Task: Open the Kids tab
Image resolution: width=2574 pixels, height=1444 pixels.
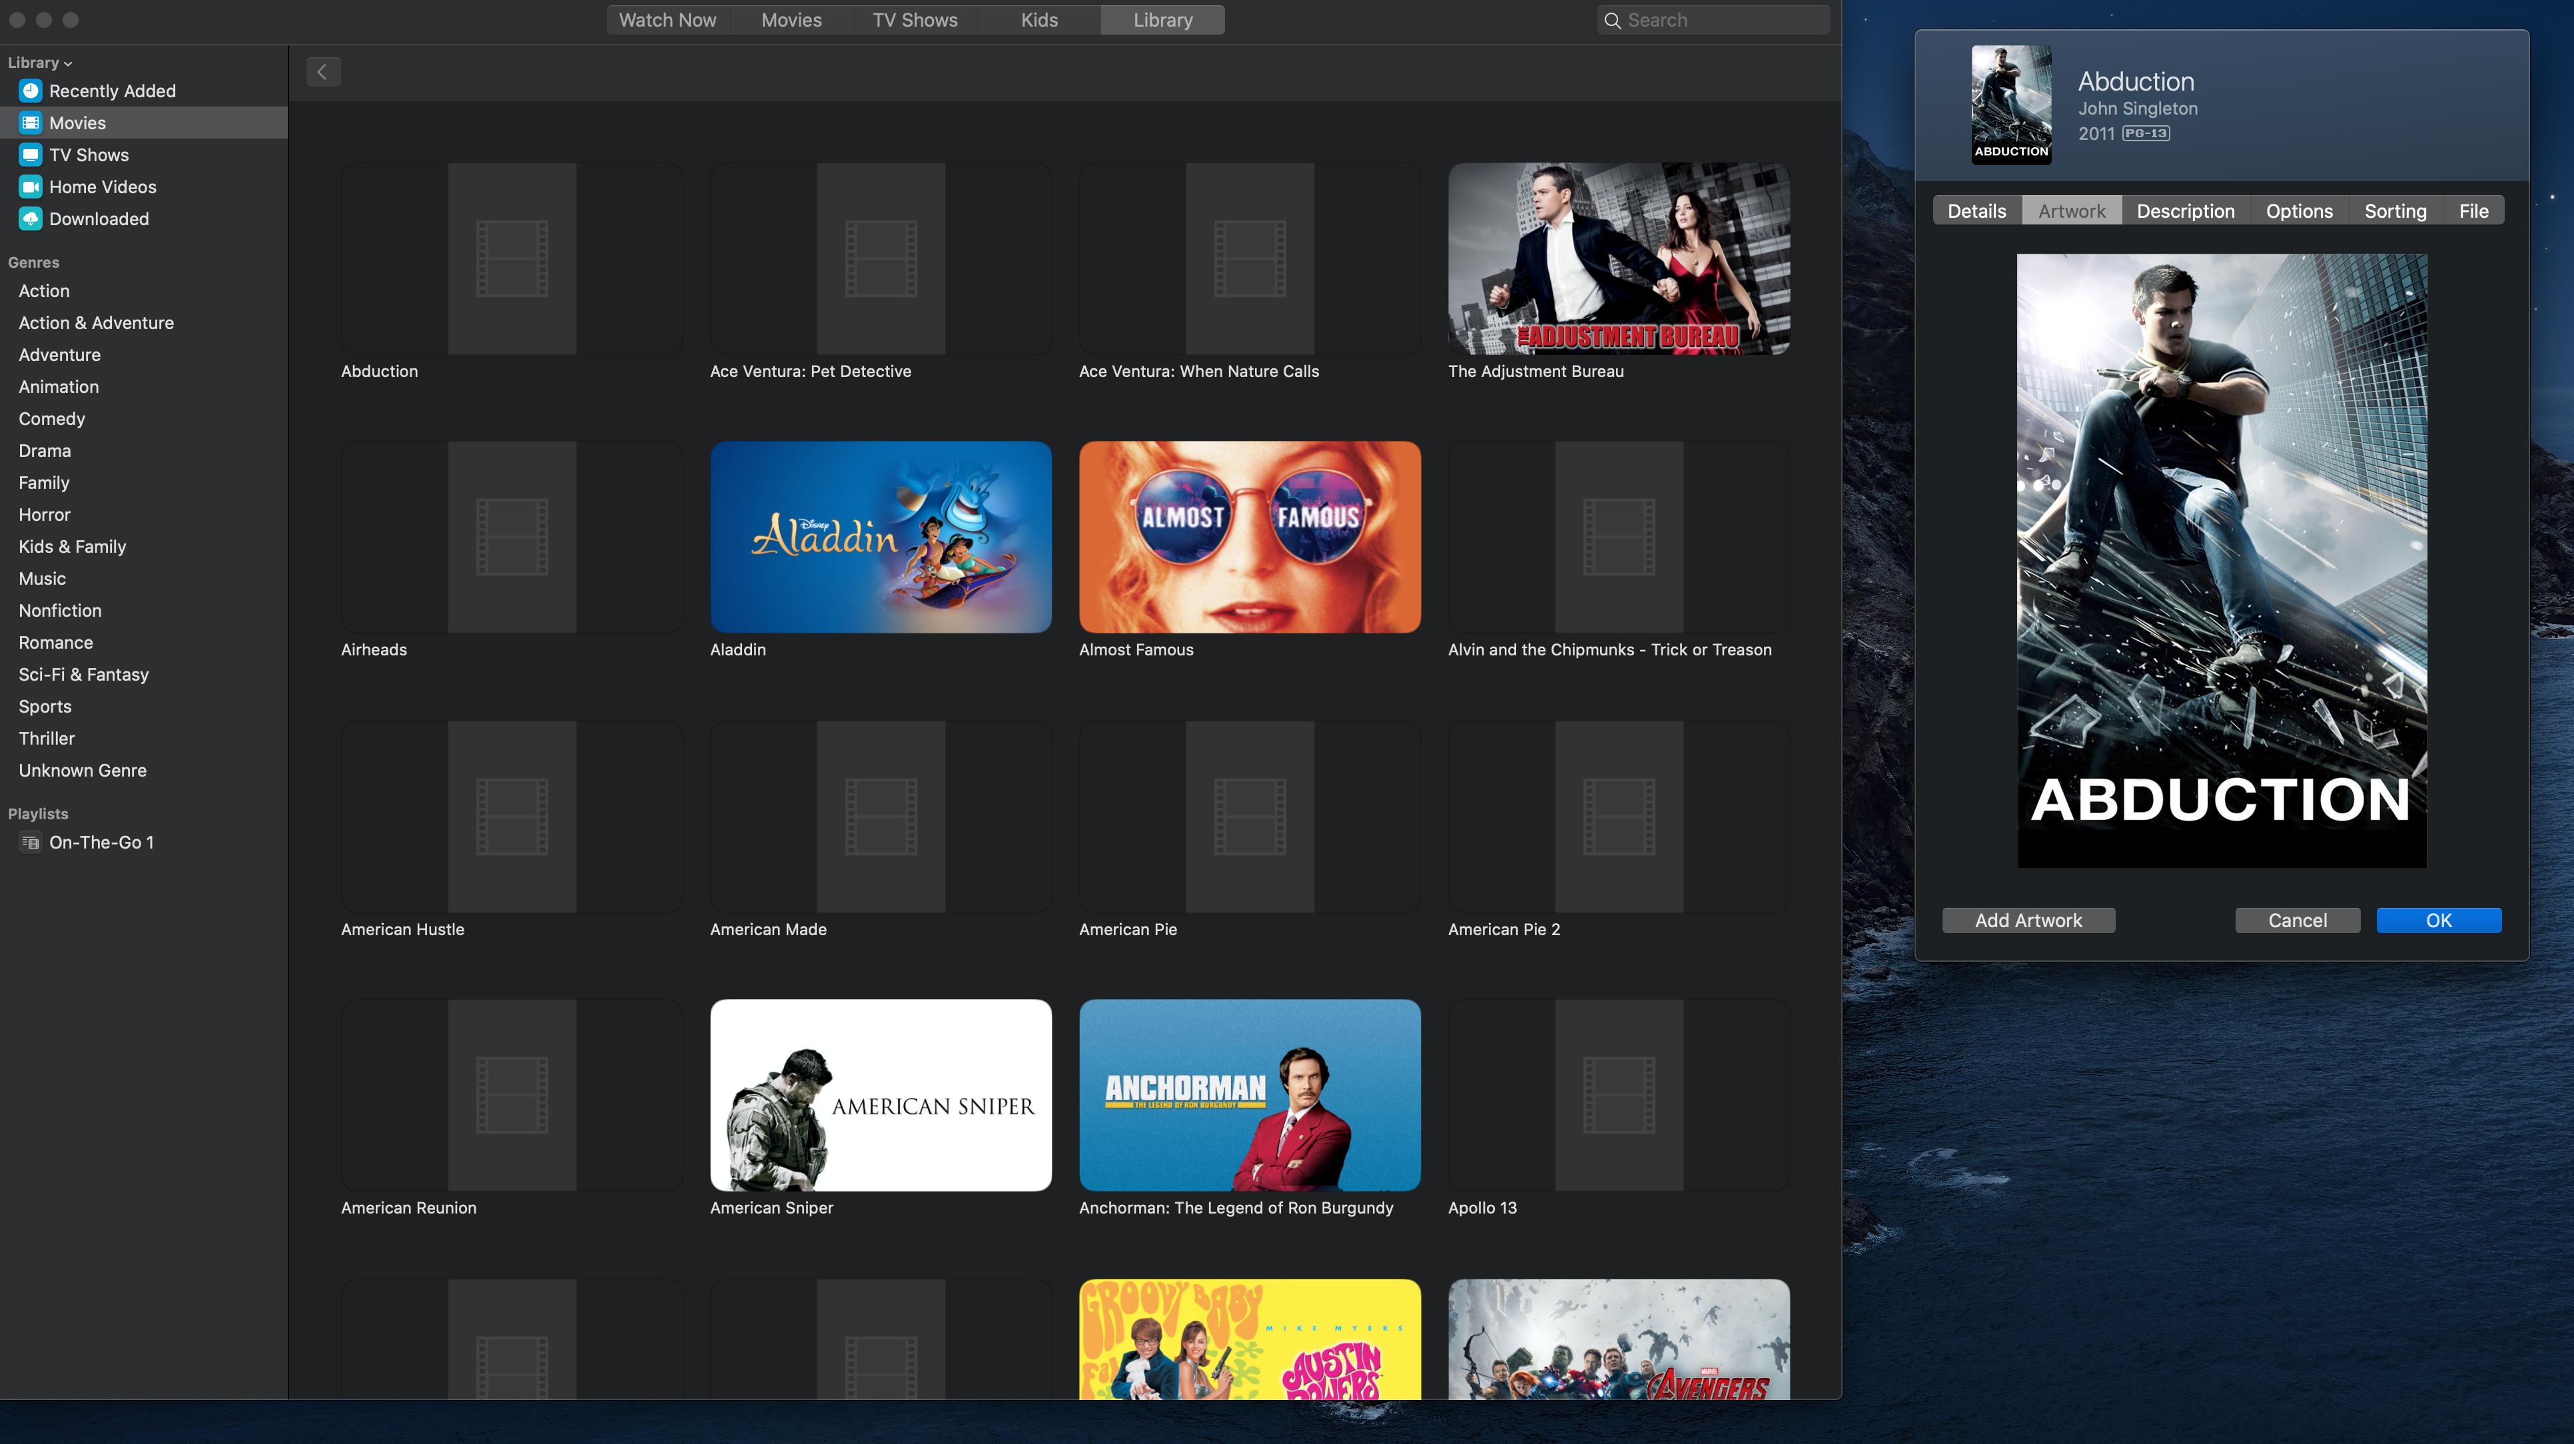Action: 1039,20
